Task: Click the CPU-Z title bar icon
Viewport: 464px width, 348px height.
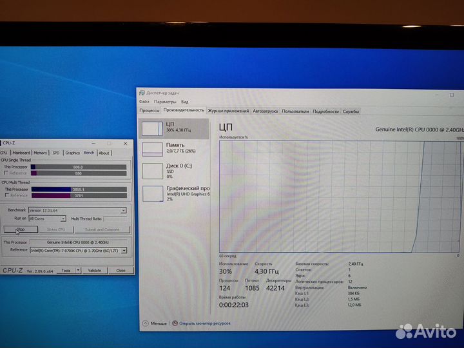Action: [2, 143]
